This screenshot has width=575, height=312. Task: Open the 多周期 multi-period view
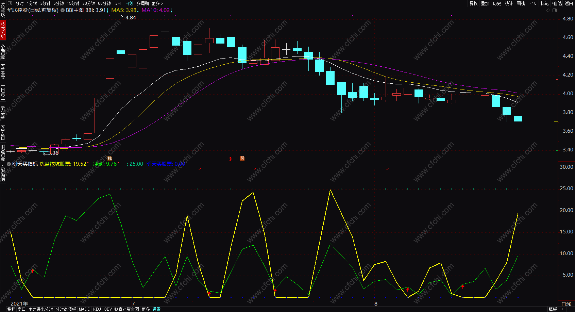pyautogui.click(x=142, y=3)
